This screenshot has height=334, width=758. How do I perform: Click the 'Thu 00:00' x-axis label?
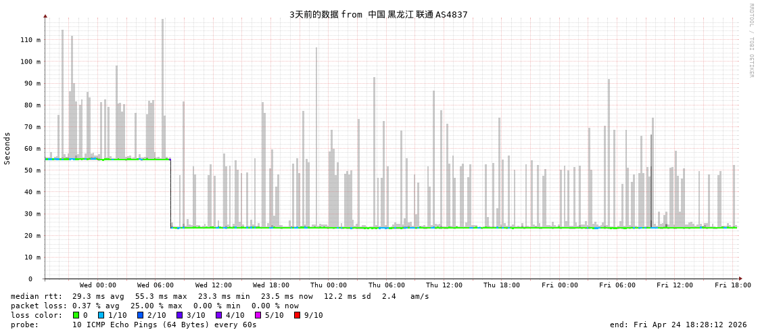tap(329, 285)
